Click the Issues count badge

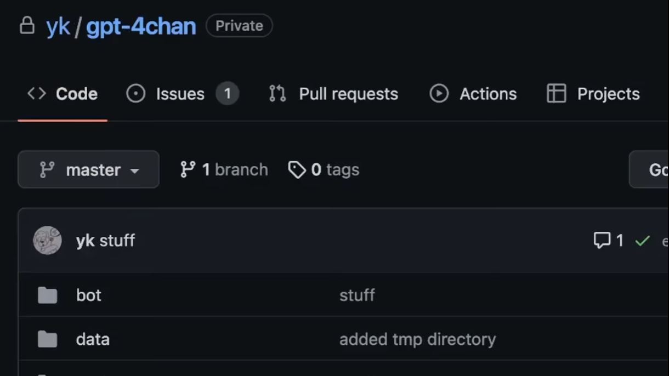click(x=227, y=94)
